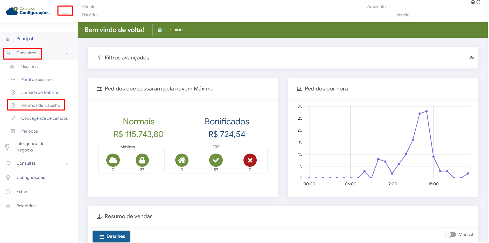The width and height of the screenshot is (489, 243).
Task: Toggle the Mensal switch
Action: [x=451, y=234]
